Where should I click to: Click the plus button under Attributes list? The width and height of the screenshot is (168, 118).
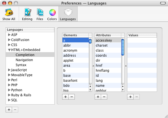click(98, 97)
